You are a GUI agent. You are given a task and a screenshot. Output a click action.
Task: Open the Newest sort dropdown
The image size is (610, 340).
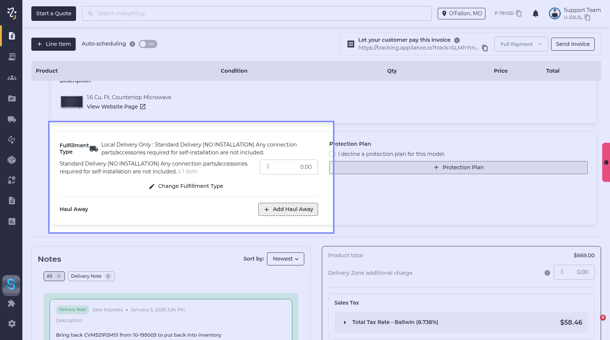click(285, 259)
